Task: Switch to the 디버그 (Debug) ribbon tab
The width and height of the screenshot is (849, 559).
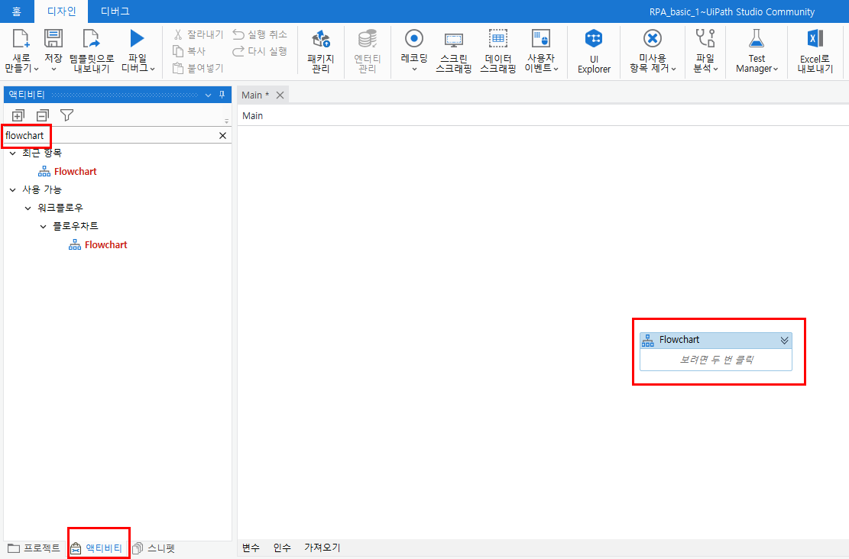Action: tap(115, 11)
